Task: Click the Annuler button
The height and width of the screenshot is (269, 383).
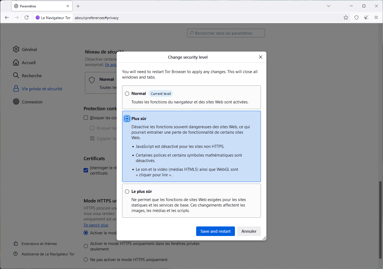Action: [249, 231]
